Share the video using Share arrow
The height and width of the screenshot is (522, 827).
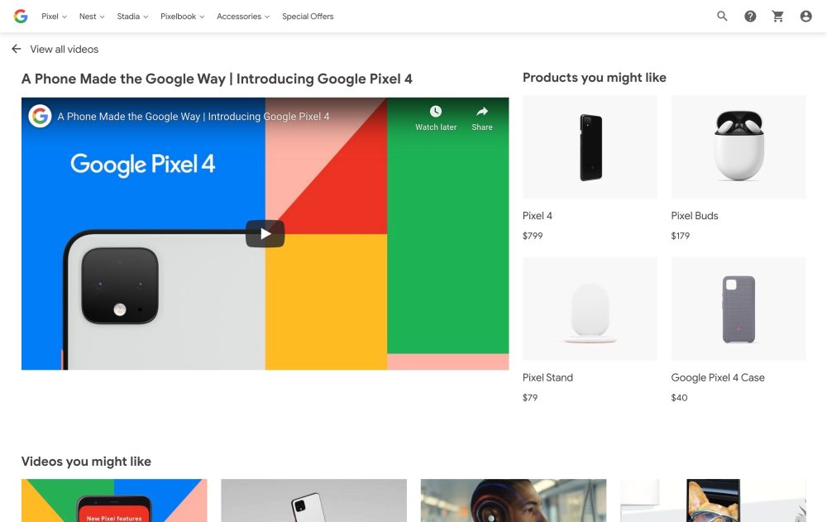point(482,112)
